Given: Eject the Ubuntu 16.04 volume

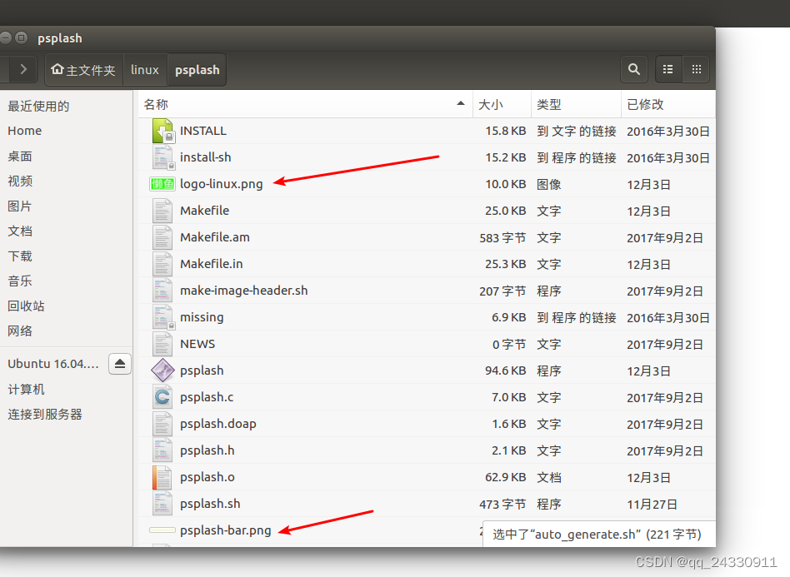Looking at the screenshot, I should coord(120,364).
